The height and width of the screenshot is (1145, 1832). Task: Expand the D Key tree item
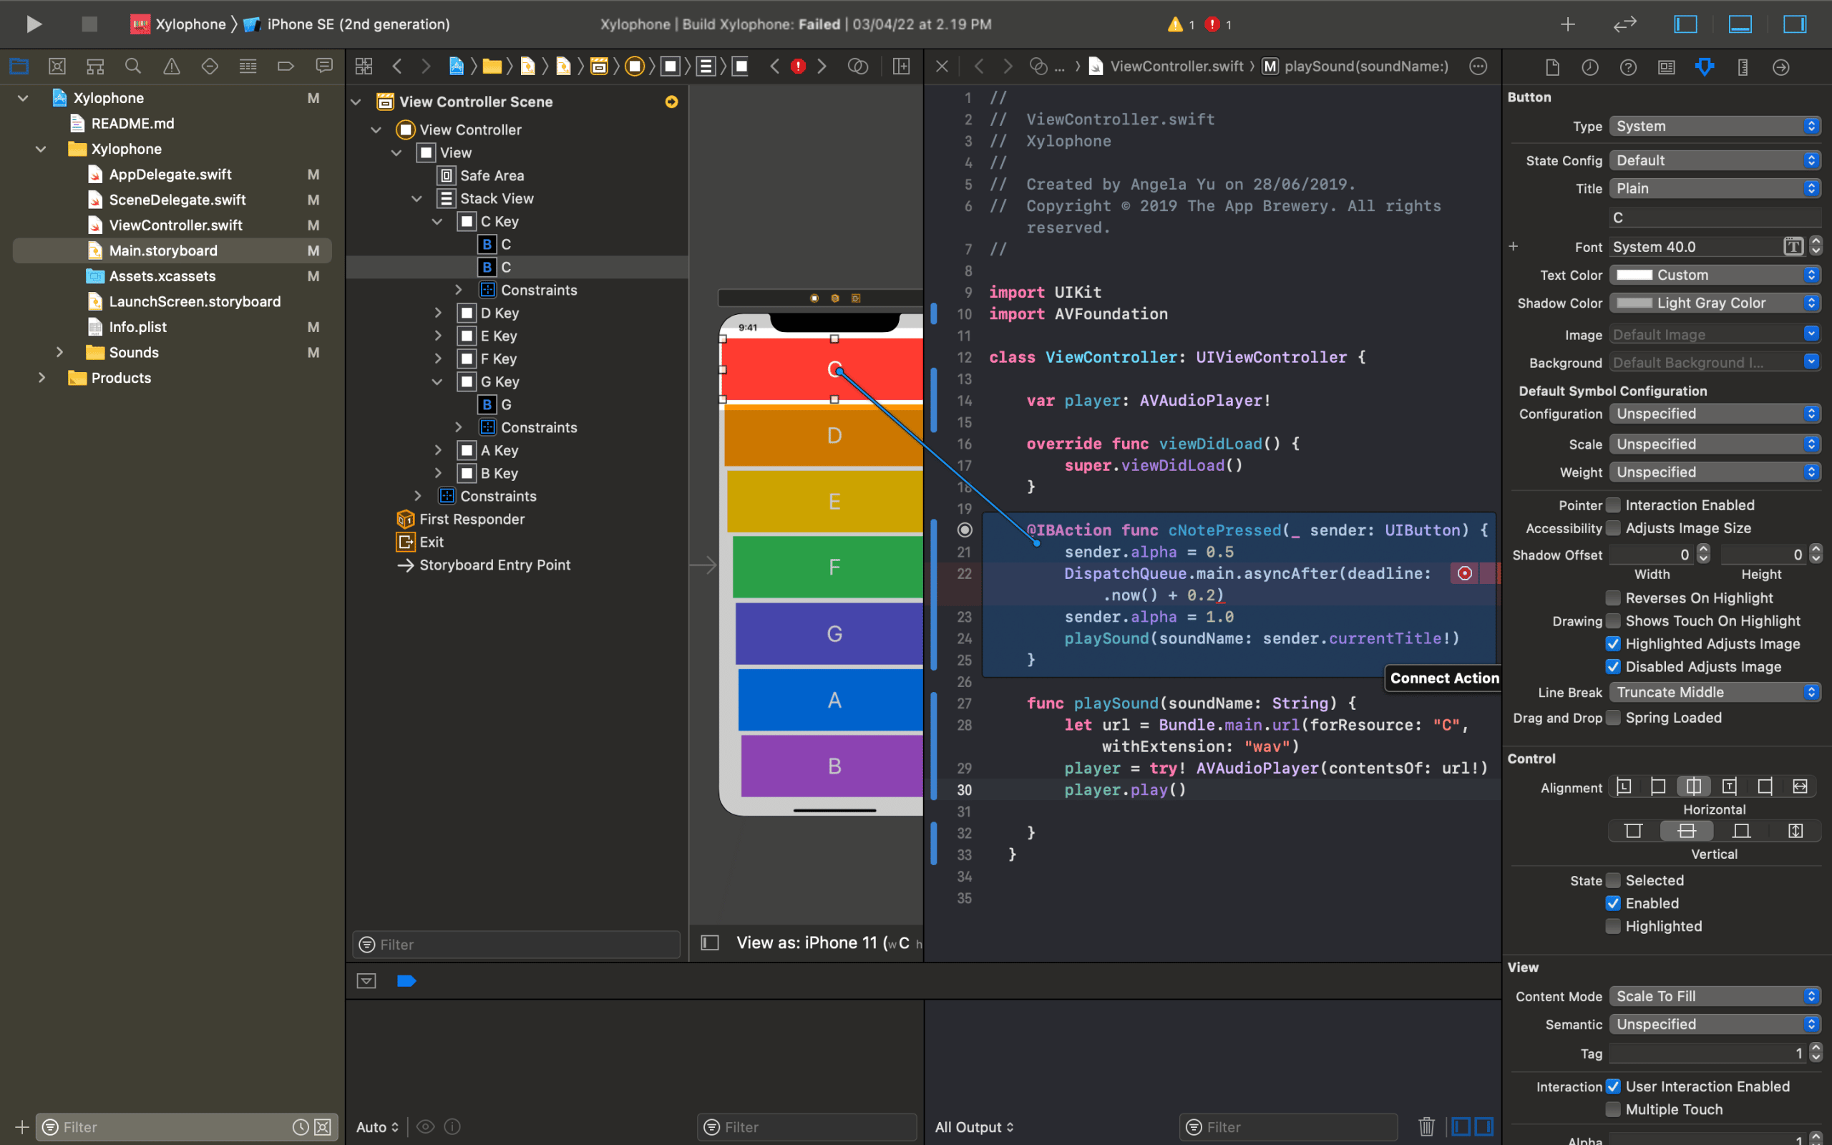coord(438,313)
